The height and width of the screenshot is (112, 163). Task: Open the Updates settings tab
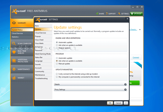[x=43, y=29]
